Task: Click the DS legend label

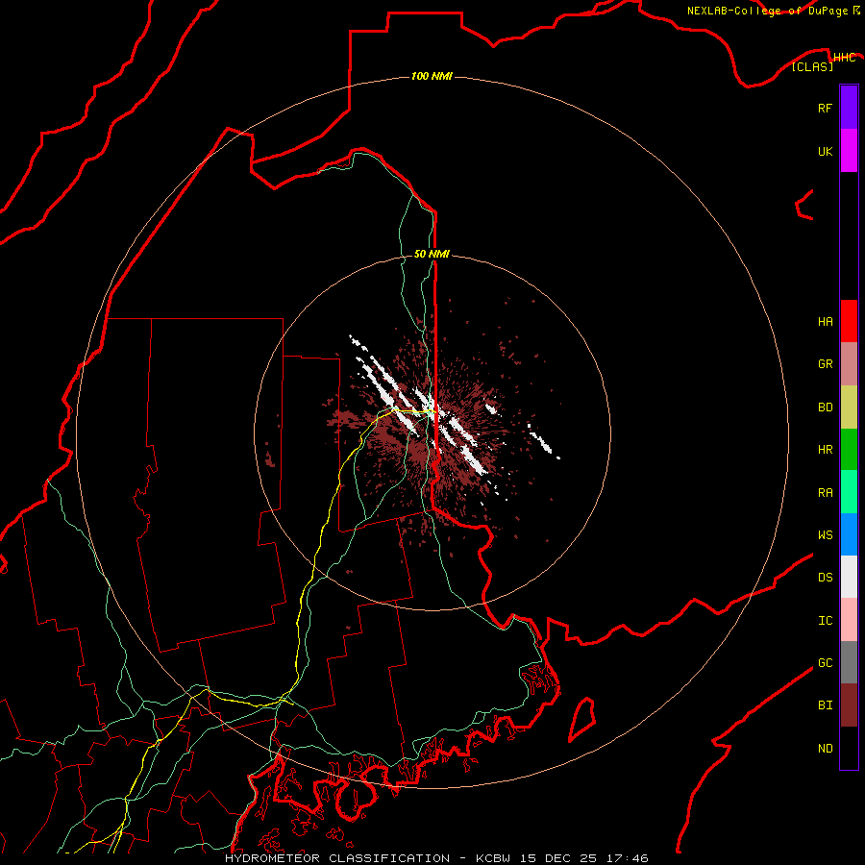Action: 825,578
